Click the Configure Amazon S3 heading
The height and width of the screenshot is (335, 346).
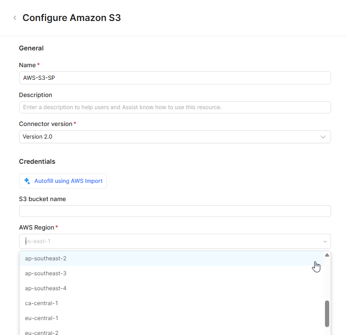[71, 18]
